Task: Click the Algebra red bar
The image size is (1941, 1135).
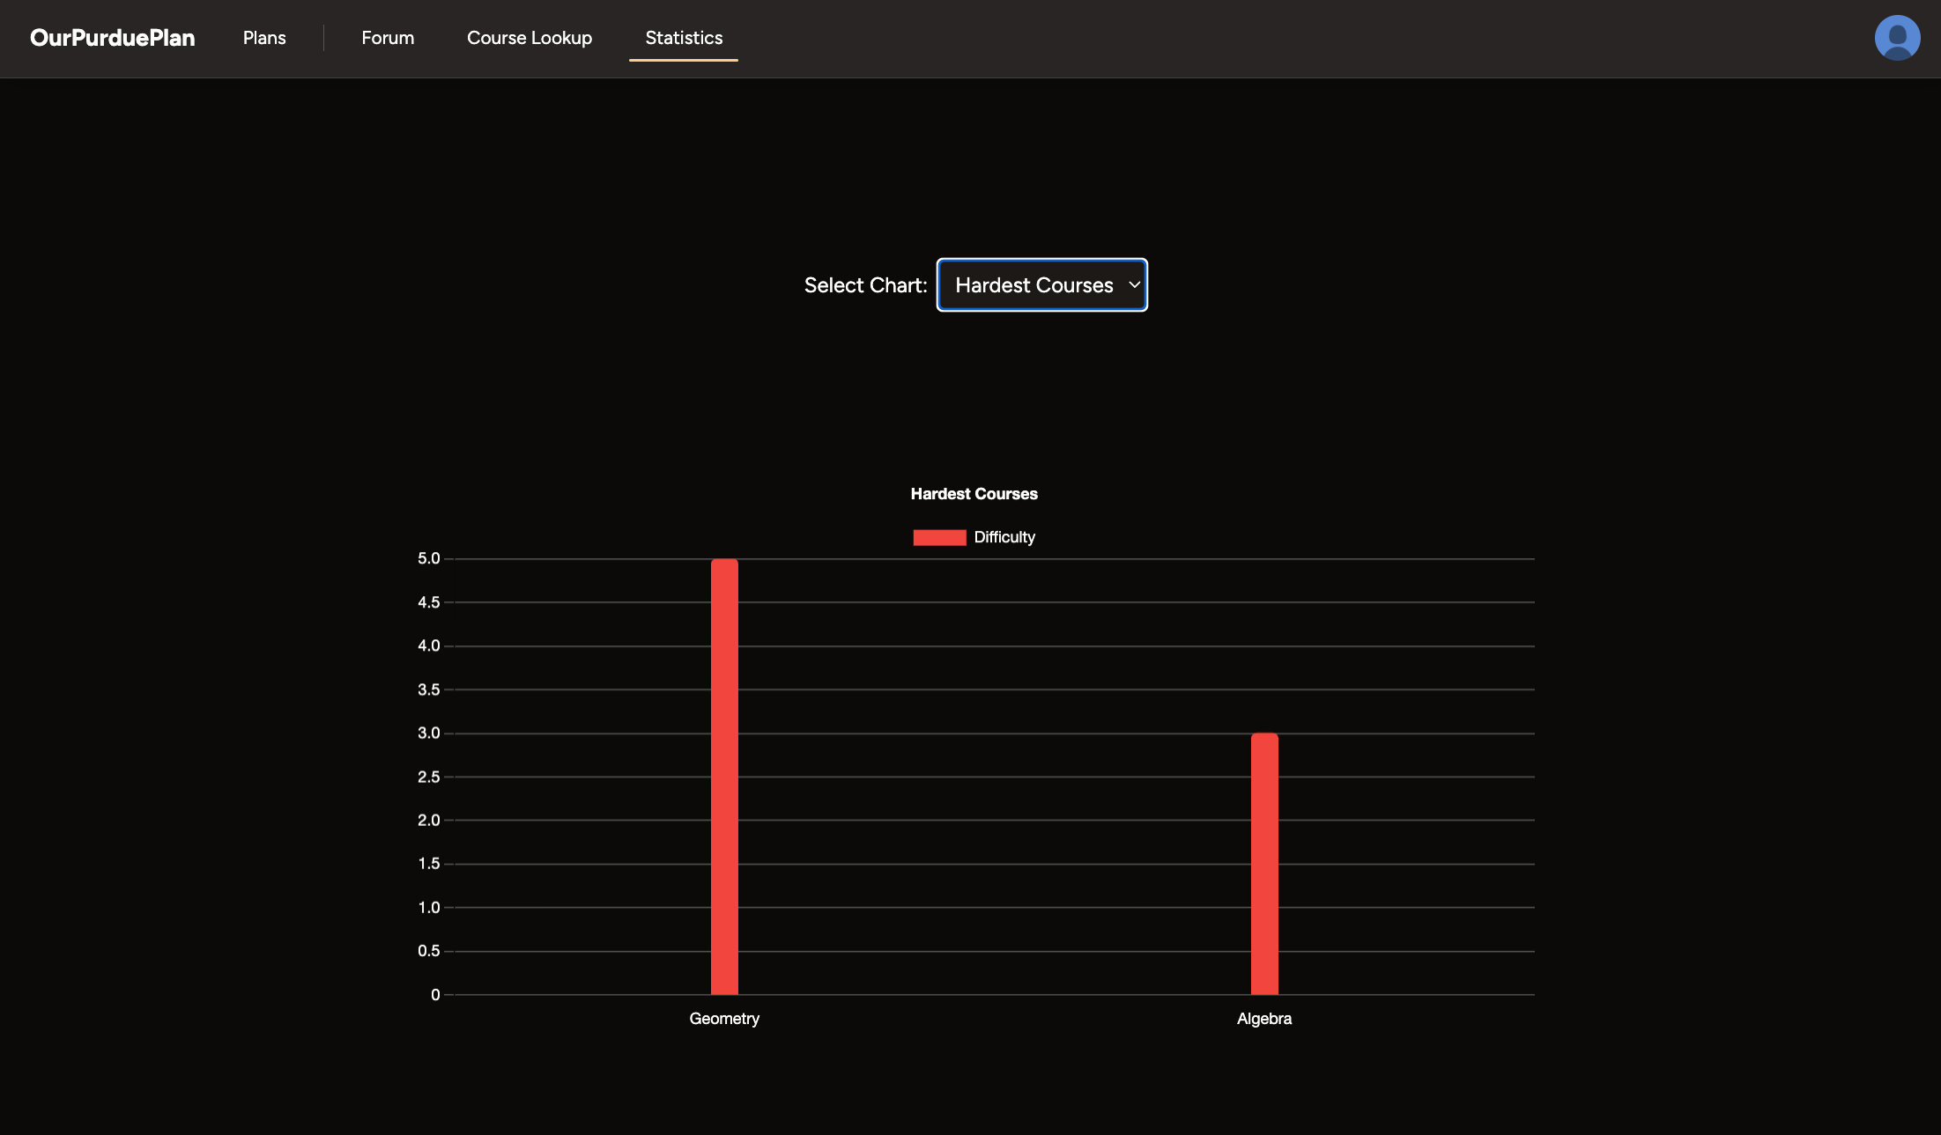Action: tap(1264, 864)
